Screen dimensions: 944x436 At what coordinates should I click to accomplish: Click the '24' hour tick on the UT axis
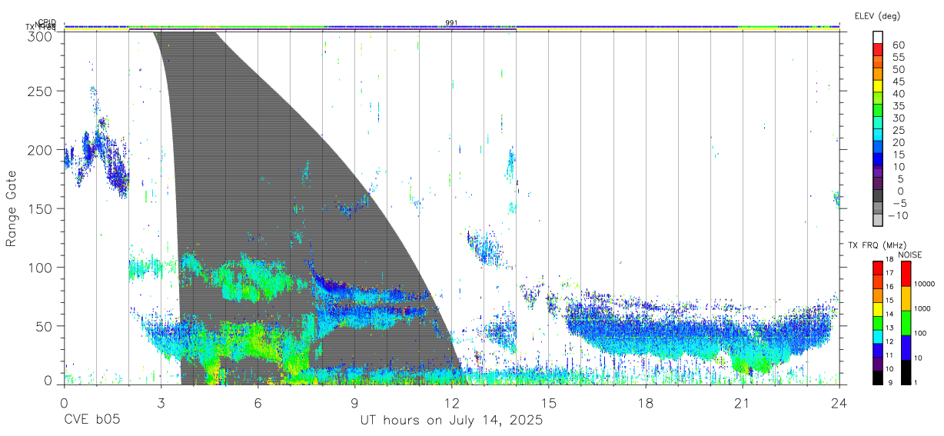tap(839, 403)
